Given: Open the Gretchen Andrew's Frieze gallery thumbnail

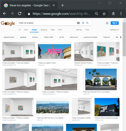Looking at the screenshot, I should tap(84, 51).
